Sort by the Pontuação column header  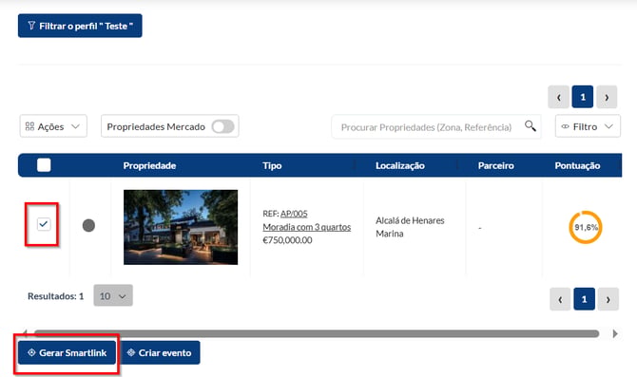[x=577, y=165]
